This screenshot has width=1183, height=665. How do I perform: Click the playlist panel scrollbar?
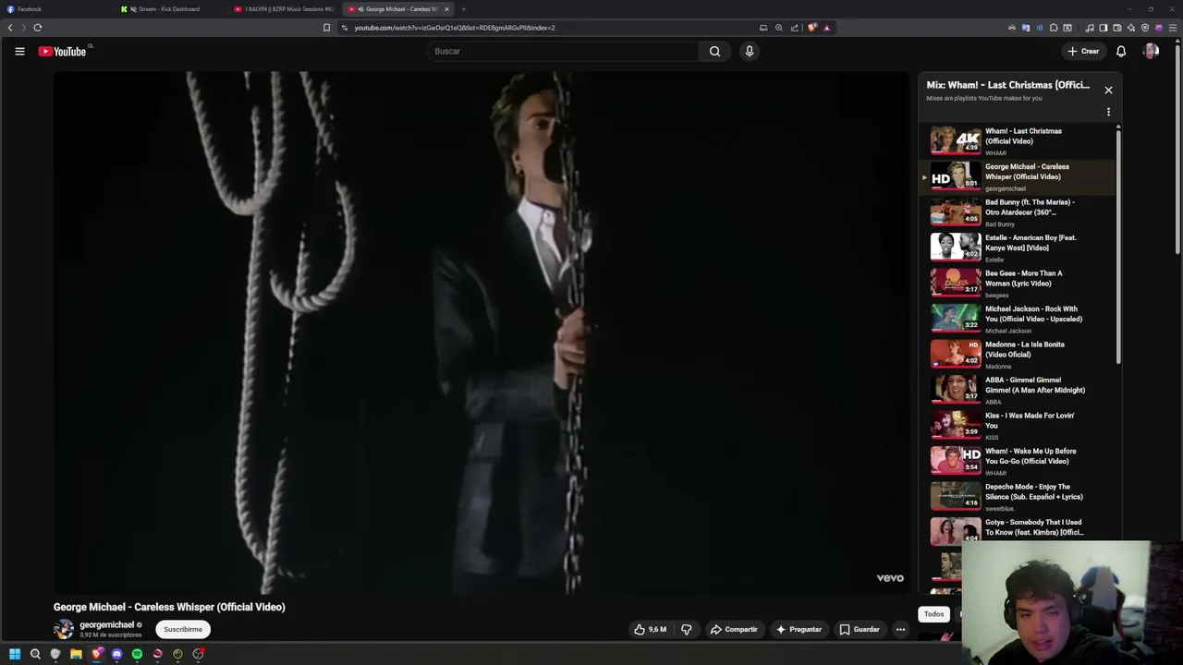point(1118,245)
